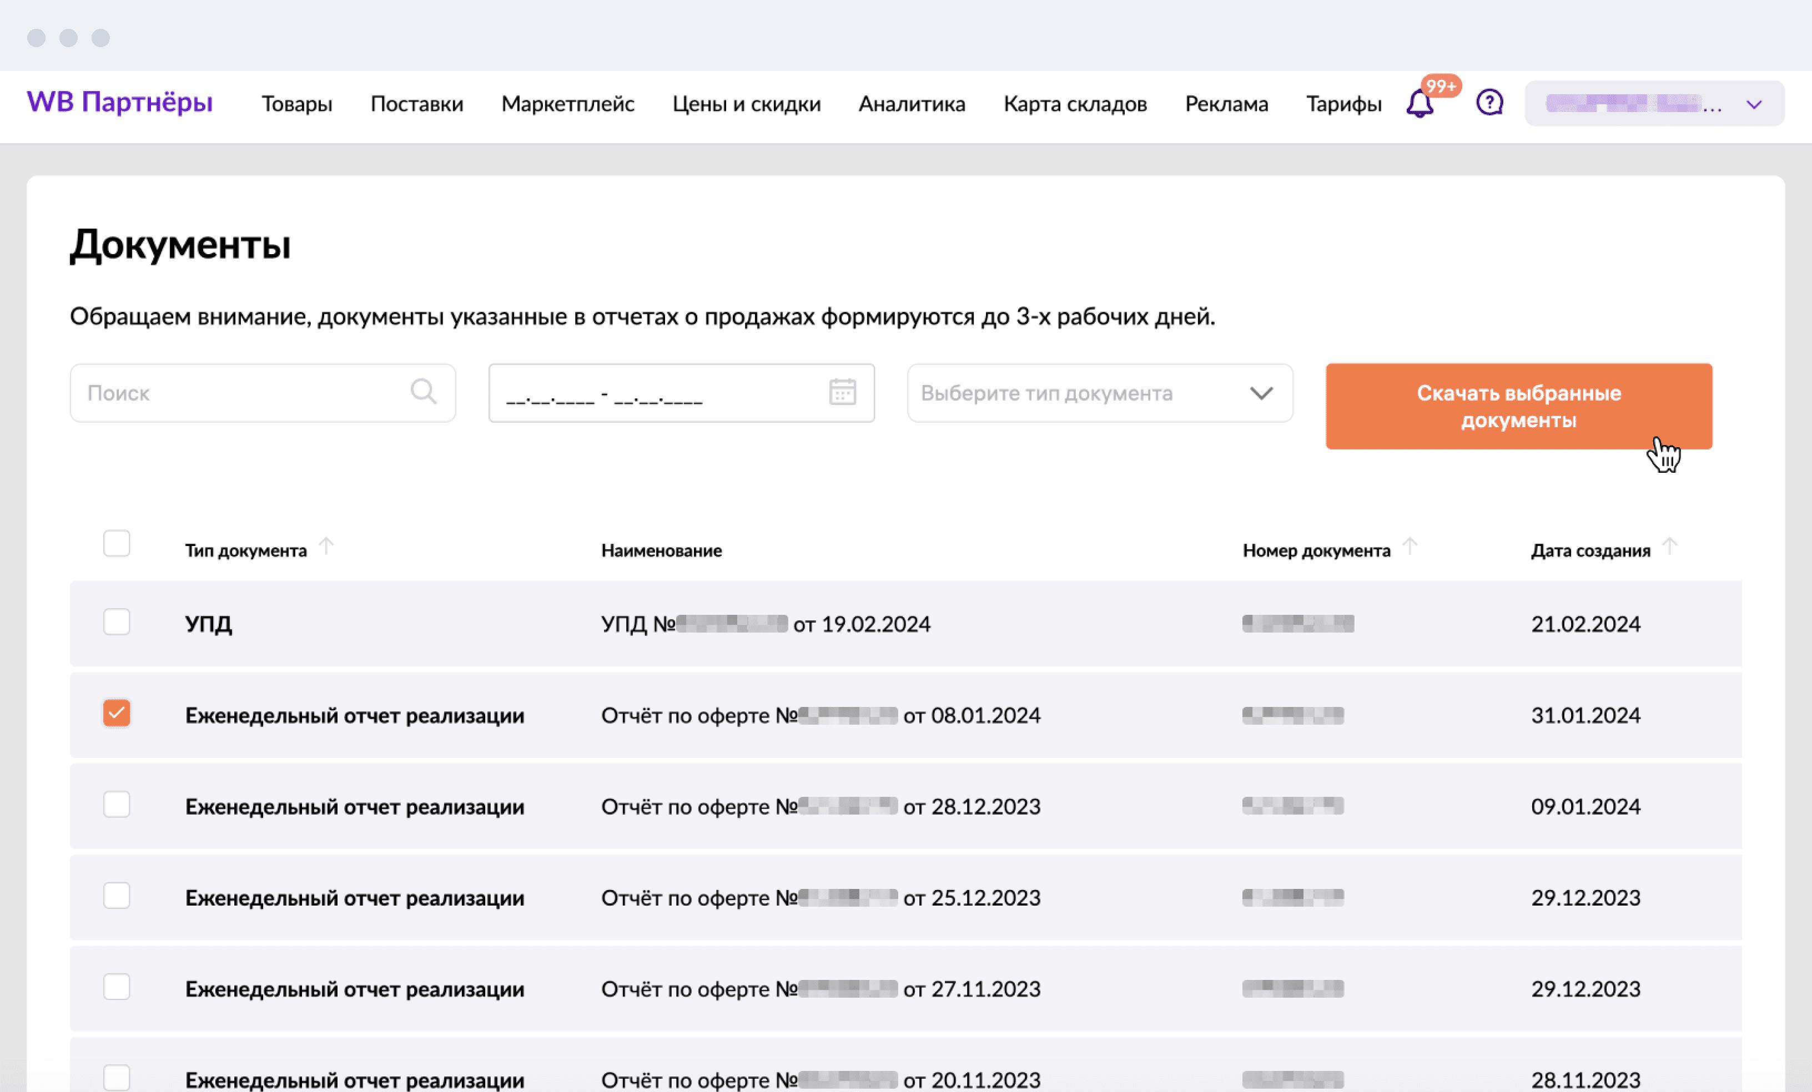This screenshot has width=1812, height=1092.
Task: Uncheck the report dated 08.01.2024 checkbox
Action: [117, 714]
